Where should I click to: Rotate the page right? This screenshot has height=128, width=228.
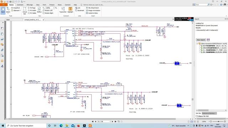(x=48, y=13)
